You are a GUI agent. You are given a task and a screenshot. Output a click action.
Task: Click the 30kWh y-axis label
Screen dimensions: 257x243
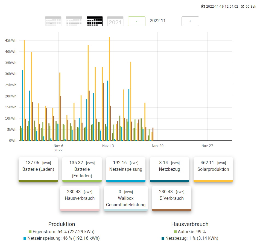(x=11, y=74)
